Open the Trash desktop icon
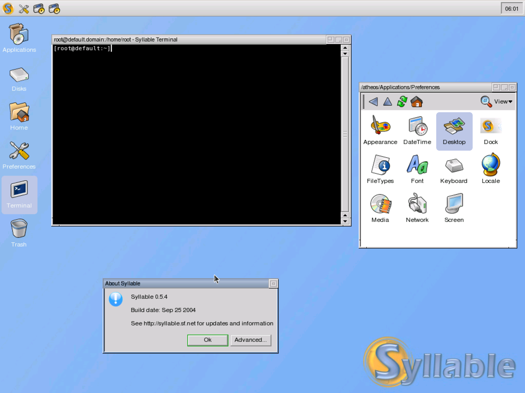Screen dimensions: 525x393 click(x=19, y=234)
